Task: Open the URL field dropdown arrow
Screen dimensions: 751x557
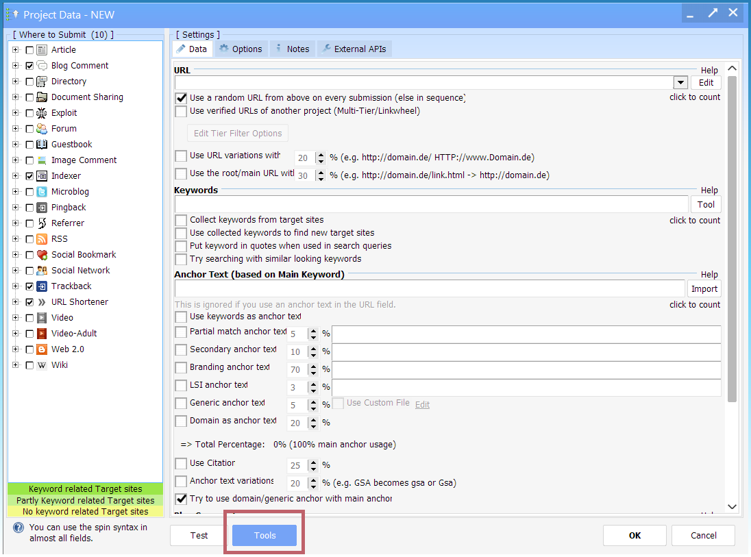Action: [x=680, y=83]
